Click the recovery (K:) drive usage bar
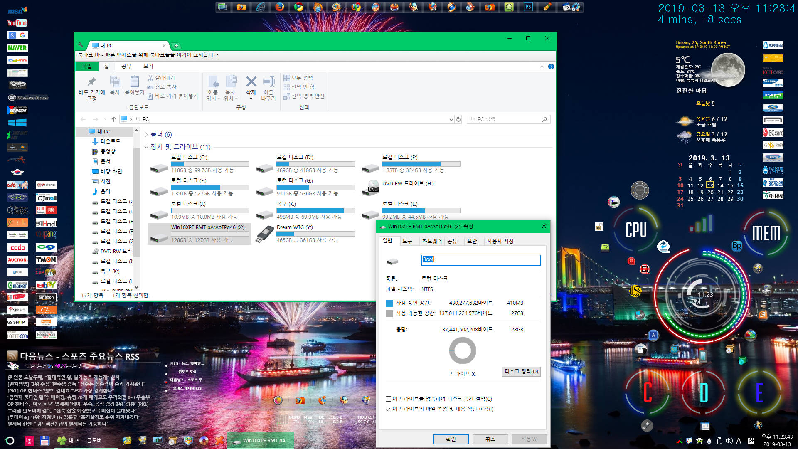This screenshot has width=798, height=449. coord(315,211)
